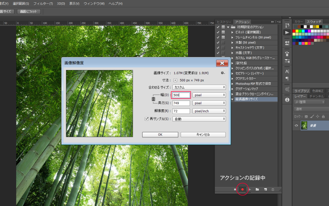329x206 pixels.
Task: Open the Tool Presets sliders icon in the dock
Action: click(287, 61)
